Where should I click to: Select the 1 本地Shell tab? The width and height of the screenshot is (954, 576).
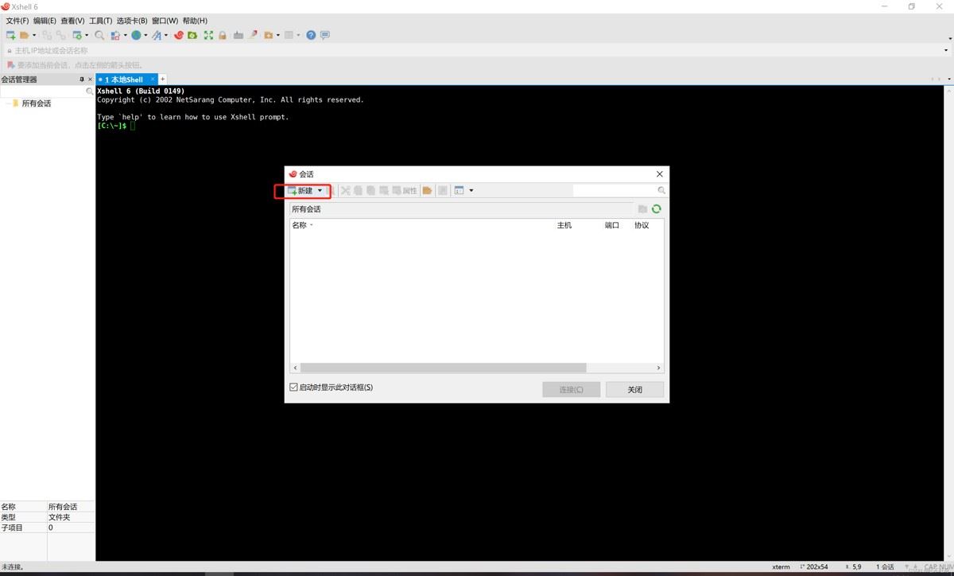(x=126, y=80)
